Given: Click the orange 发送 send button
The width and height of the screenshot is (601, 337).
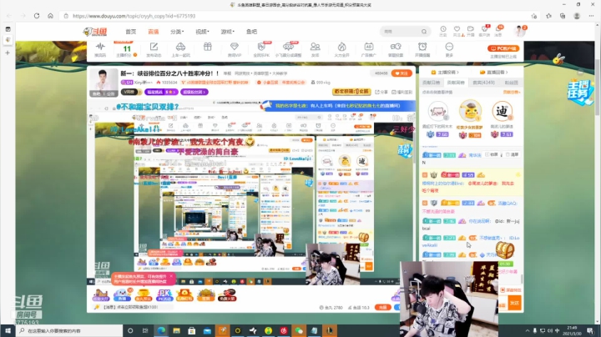Looking at the screenshot, I should click(x=514, y=303).
